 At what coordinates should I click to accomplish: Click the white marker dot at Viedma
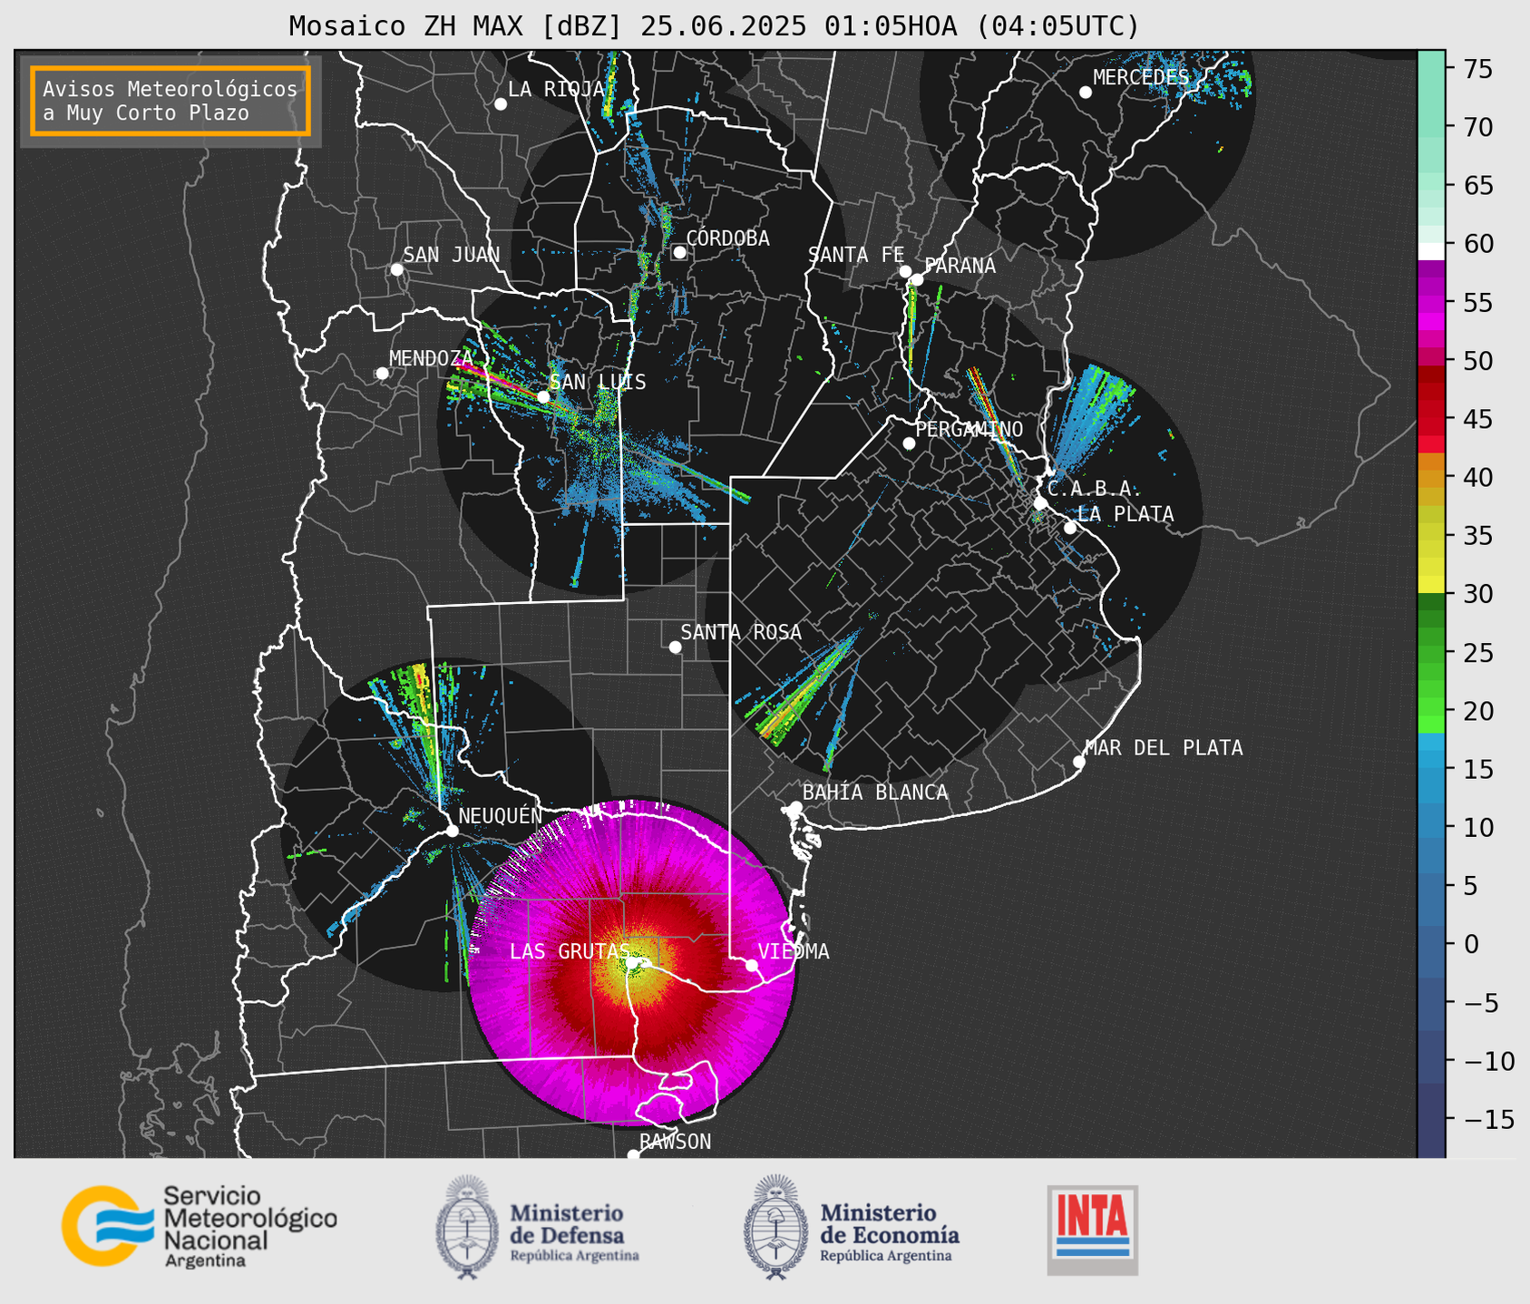(x=752, y=965)
